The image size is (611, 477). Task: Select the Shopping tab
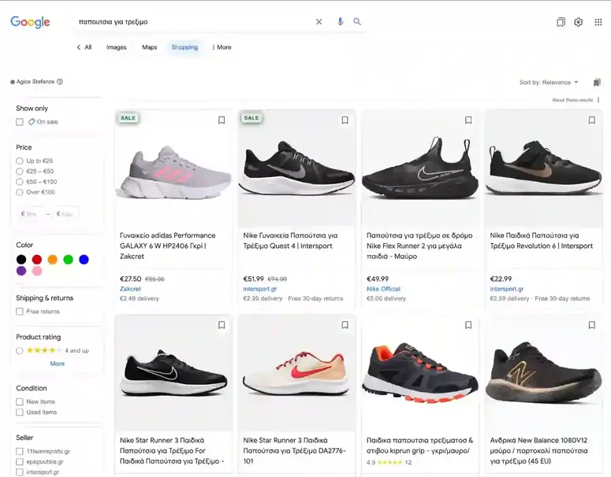click(x=184, y=47)
